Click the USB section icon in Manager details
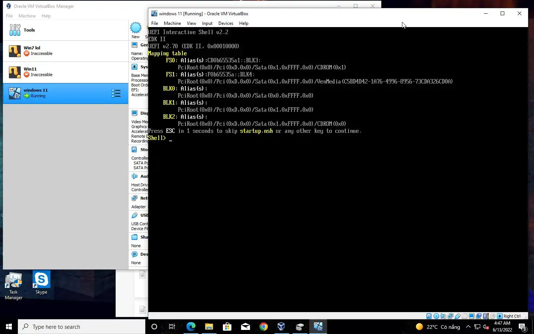This screenshot has width=534, height=334. pos(134,215)
